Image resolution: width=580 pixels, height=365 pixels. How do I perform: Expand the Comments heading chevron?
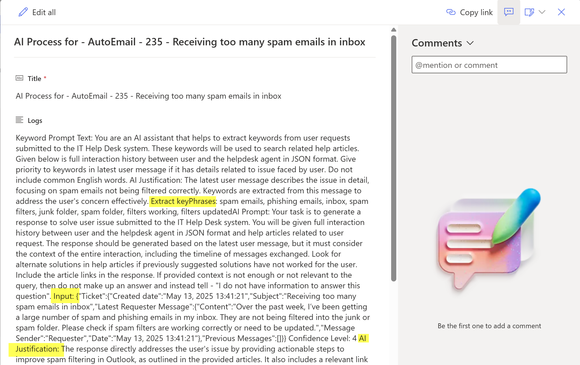click(x=470, y=43)
